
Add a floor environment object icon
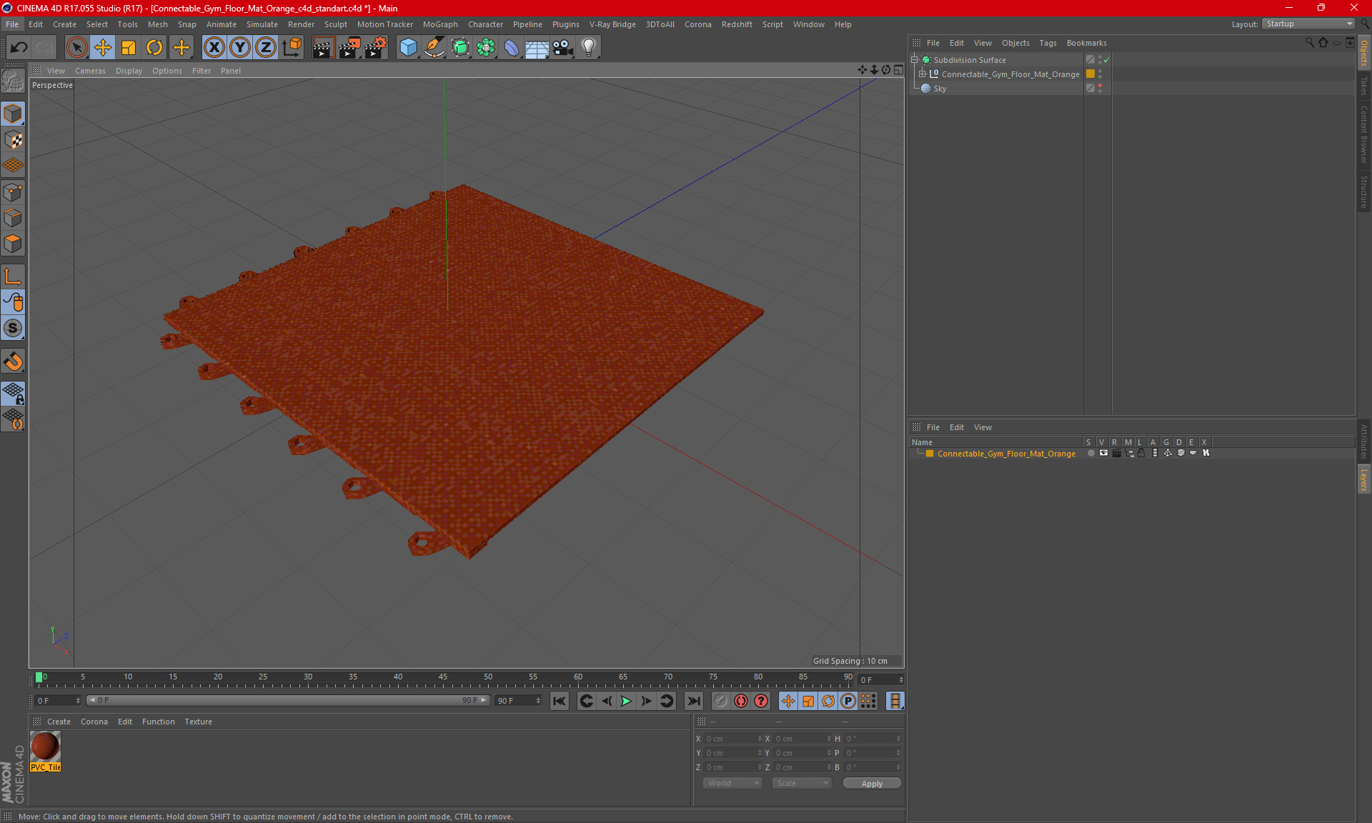point(537,48)
